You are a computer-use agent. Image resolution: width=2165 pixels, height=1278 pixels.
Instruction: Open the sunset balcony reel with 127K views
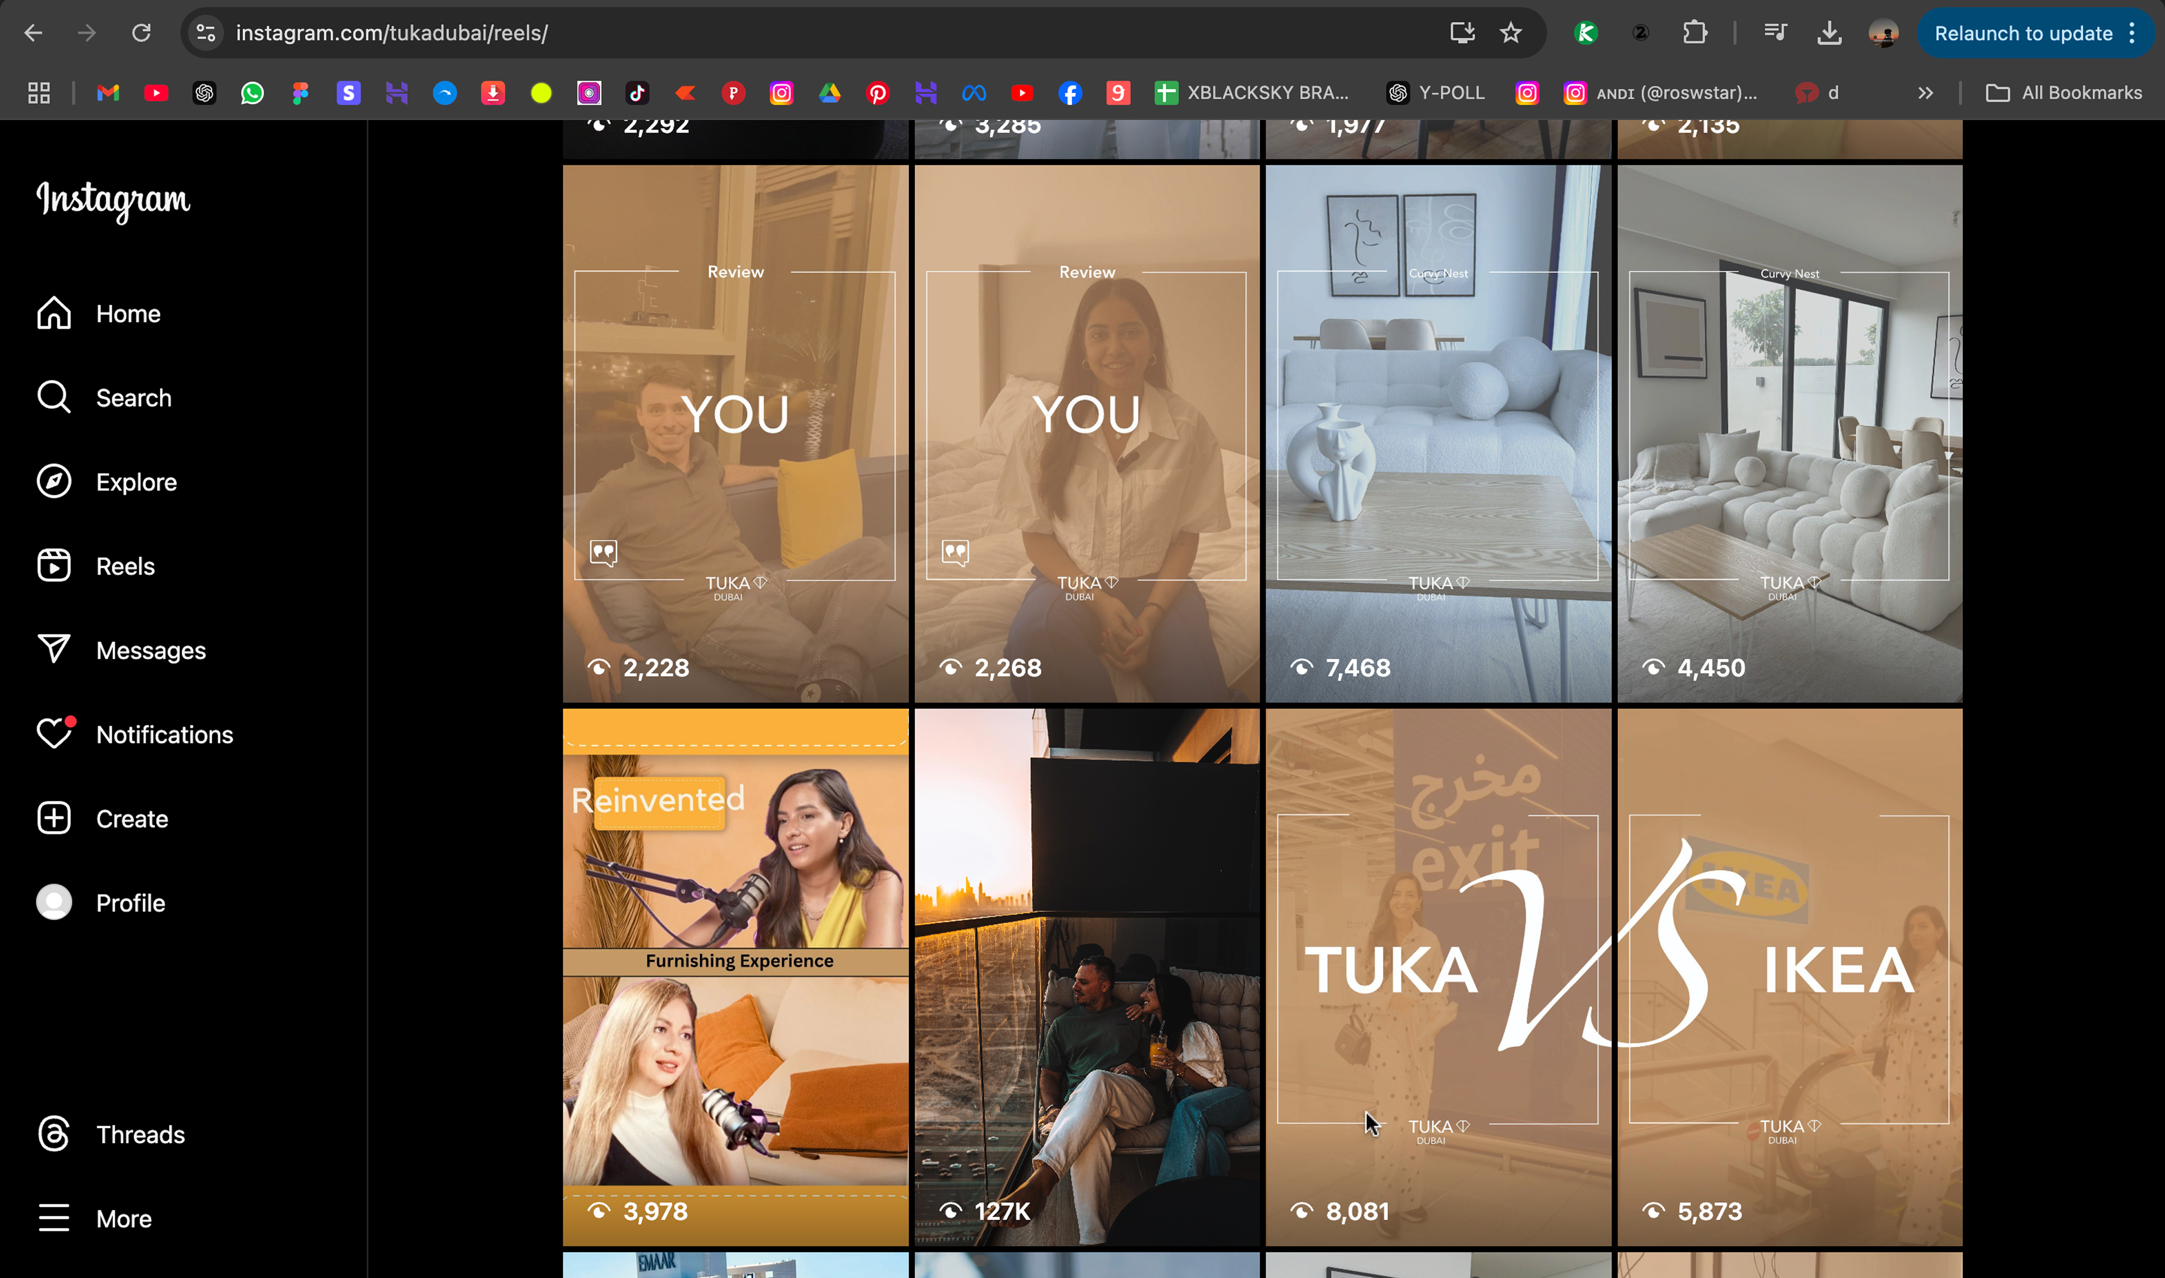pos(1086,978)
